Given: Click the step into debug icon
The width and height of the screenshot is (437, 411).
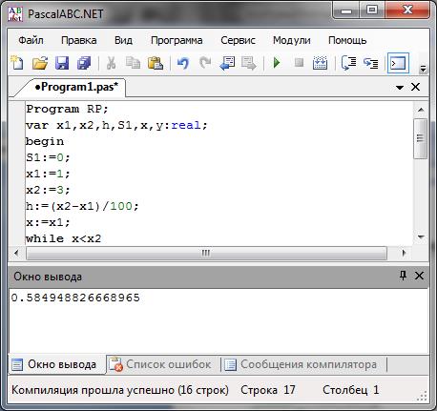Looking at the screenshot, I should pos(348,63).
